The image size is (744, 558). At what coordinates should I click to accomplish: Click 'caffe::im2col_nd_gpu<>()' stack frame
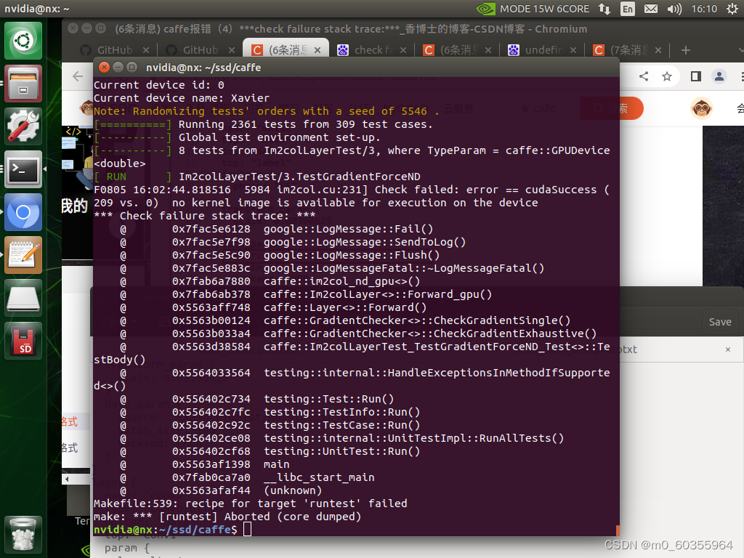pyautogui.click(x=341, y=281)
